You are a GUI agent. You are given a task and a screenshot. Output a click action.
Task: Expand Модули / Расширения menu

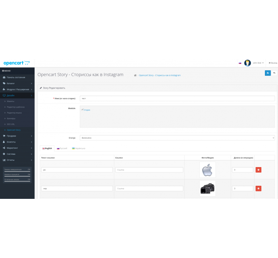tap(17, 89)
